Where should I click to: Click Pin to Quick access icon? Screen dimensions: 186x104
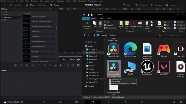tap(87, 23)
